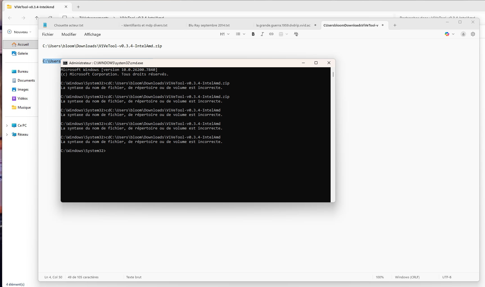
Task: Go forward in File Explorer
Action: pos(23,18)
